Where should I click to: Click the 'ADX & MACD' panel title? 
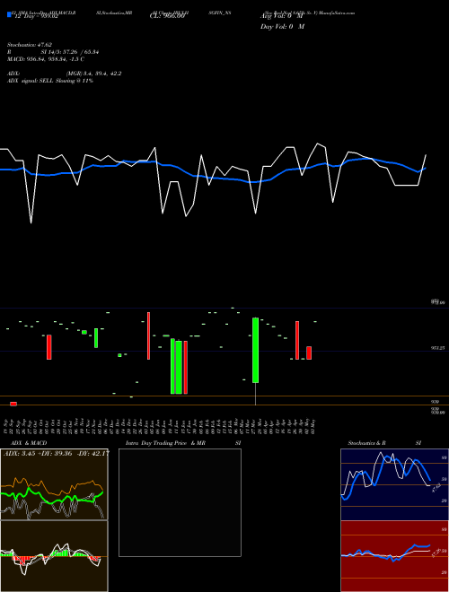pyautogui.click(x=29, y=443)
